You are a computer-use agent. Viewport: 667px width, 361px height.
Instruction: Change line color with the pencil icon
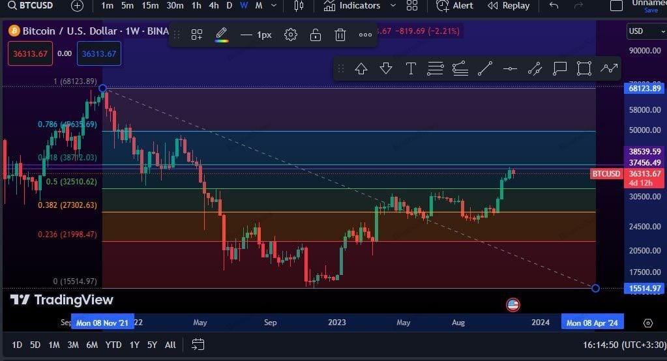pos(222,35)
